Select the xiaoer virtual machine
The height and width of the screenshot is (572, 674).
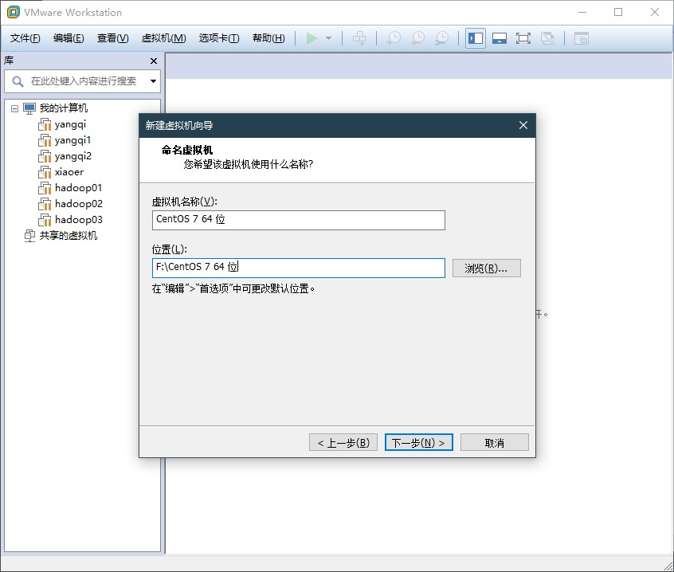pyautogui.click(x=69, y=172)
